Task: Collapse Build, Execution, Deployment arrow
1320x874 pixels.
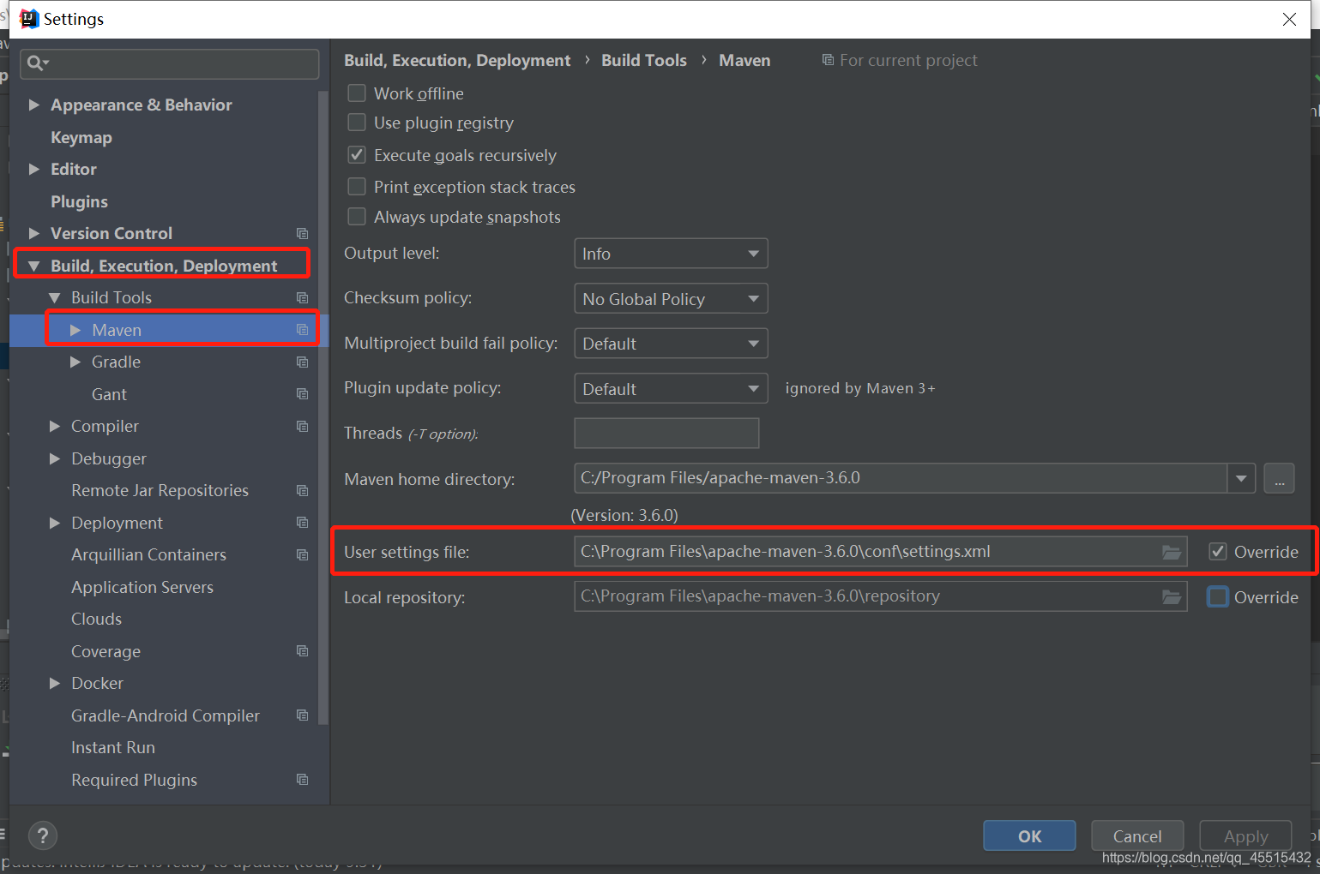Action: pos(34,266)
